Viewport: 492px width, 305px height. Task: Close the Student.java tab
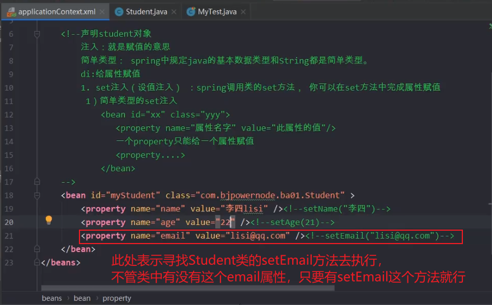174,12
